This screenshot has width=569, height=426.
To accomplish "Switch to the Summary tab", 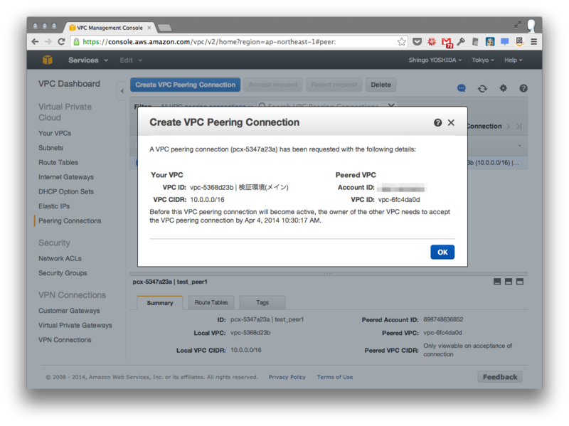I will (160, 303).
